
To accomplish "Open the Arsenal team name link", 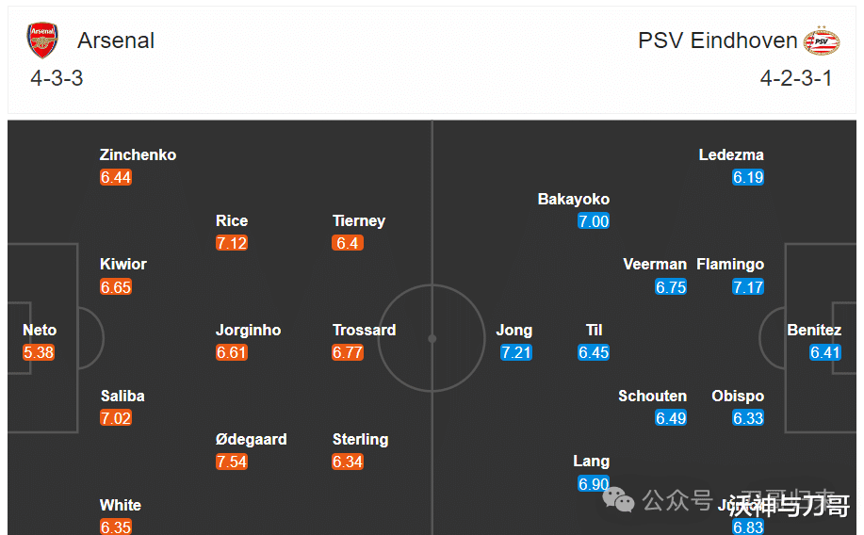I will click(116, 41).
